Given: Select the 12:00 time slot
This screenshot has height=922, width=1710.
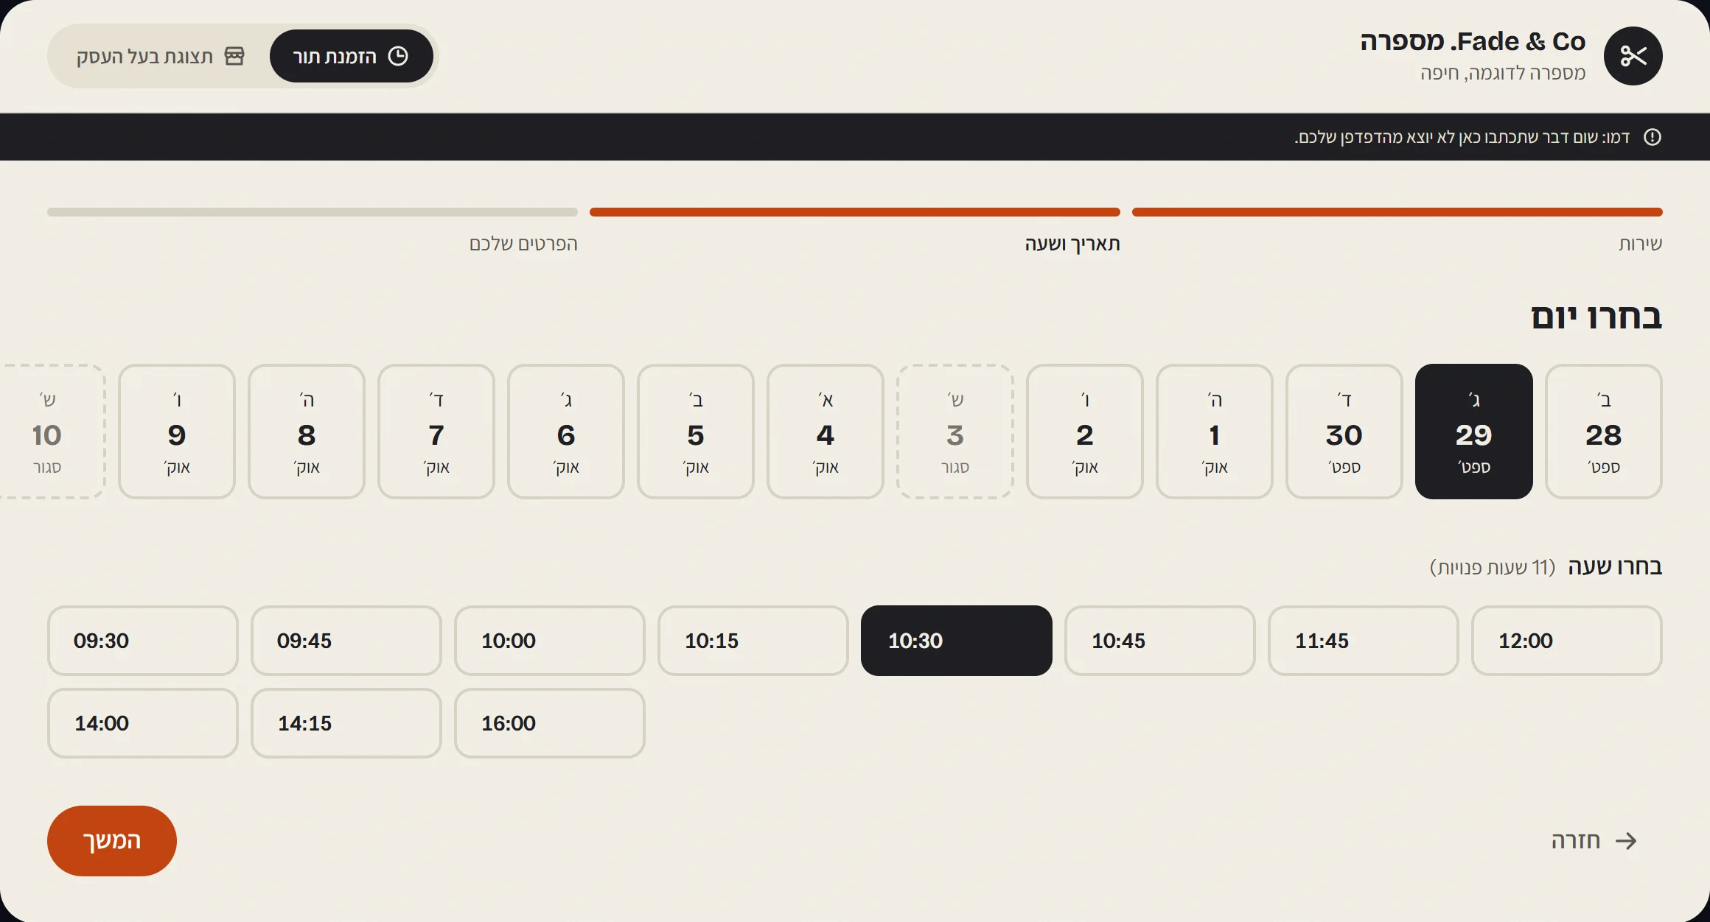Looking at the screenshot, I should click(1567, 641).
